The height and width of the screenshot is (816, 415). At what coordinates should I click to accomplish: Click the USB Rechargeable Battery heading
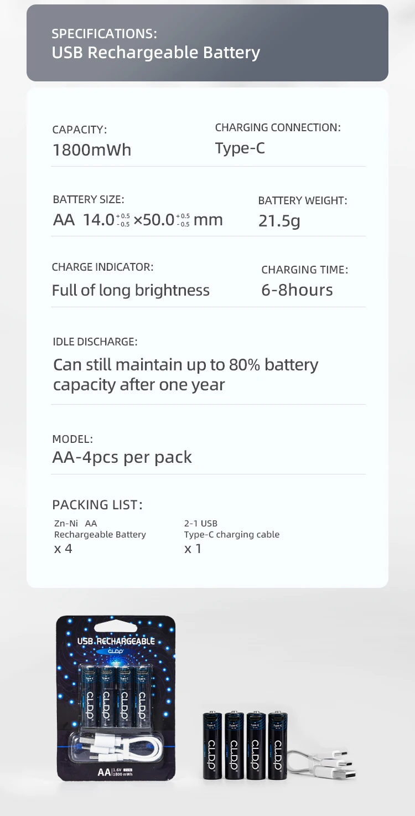(x=155, y=53)
